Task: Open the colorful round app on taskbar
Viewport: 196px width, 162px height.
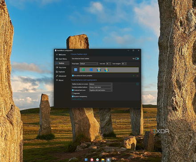Action: tap(98, 160)
